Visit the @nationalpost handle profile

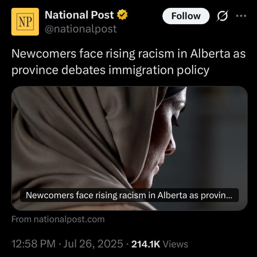81,29
